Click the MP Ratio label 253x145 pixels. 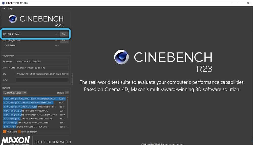(x=10, y=45)
